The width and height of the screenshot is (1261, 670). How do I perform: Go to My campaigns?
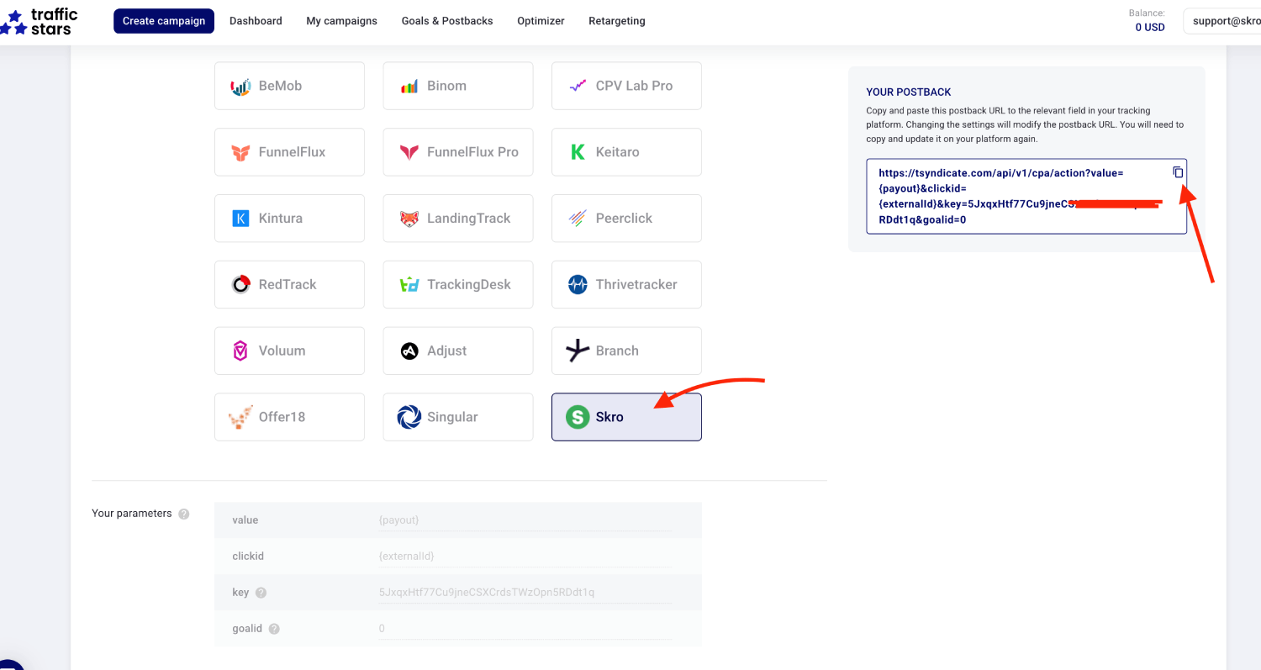[341, 21]
